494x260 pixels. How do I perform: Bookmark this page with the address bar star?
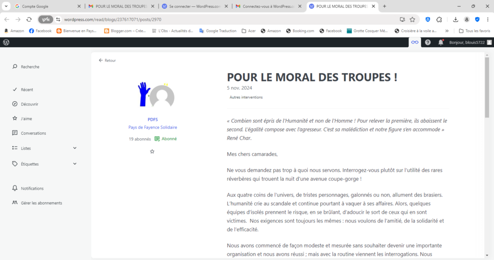pos(412,19)
